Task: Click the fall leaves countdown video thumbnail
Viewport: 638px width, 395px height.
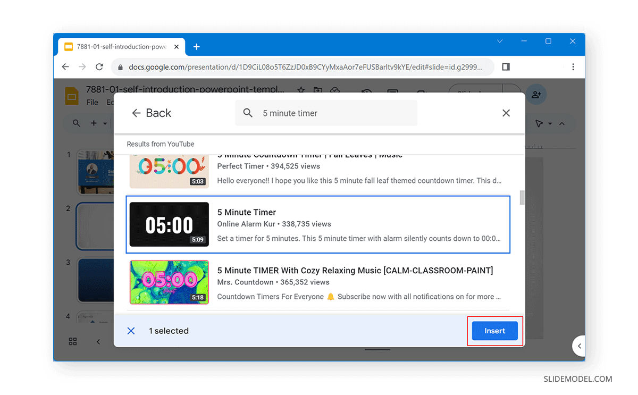Action: click(x=169, y=171)
